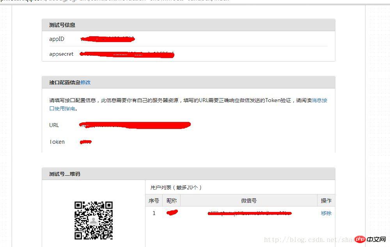This screenshot has height=247, width=390.
Task: Click row number 1 in the user list
Action: tap(154, 213)
